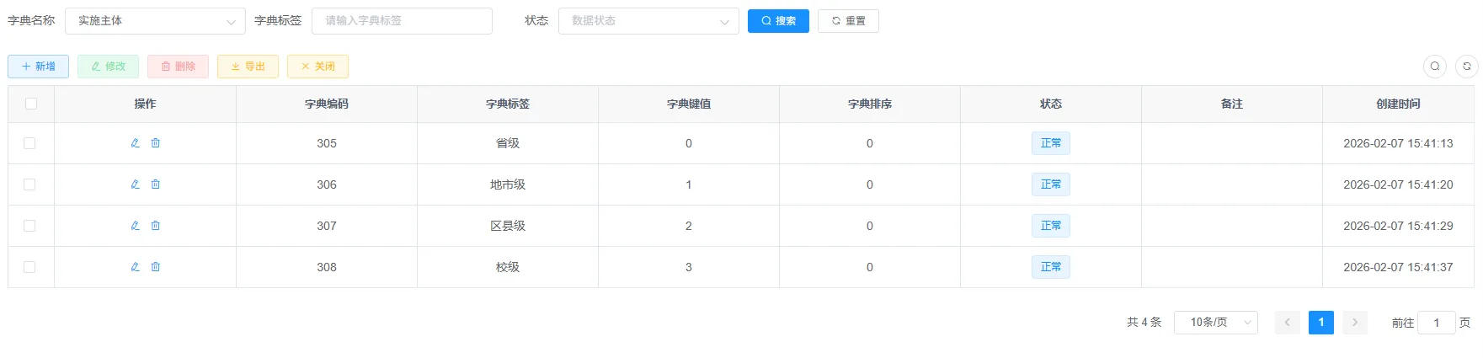Click page number 1 in pagination
This screenshot has width=1483, height=358.
pos(1320,323)
